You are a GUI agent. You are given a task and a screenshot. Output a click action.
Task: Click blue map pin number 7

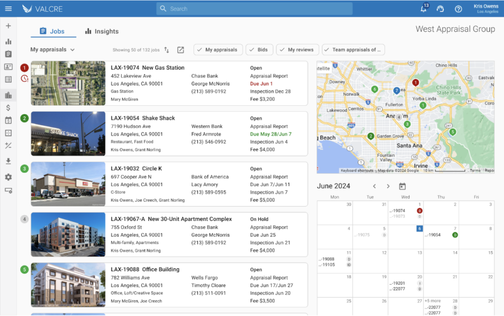coord(397,91)
